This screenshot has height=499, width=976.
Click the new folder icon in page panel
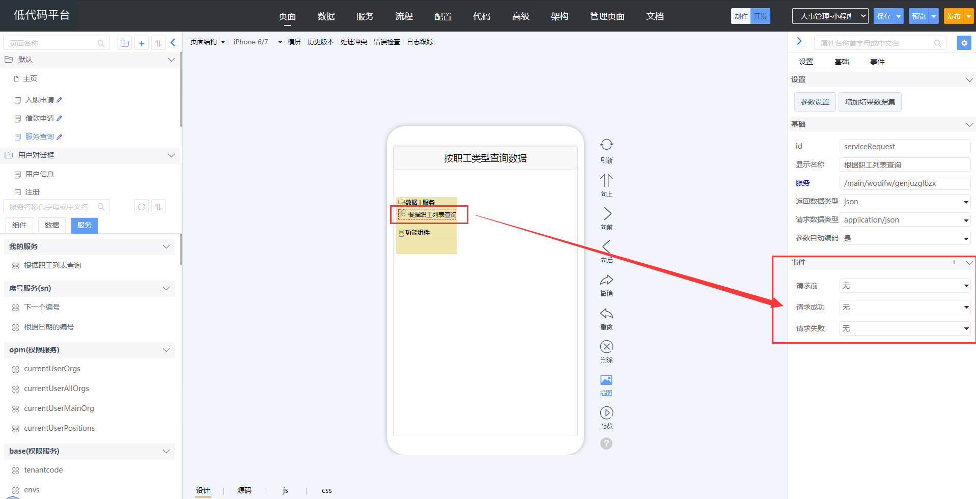point(125,43)
